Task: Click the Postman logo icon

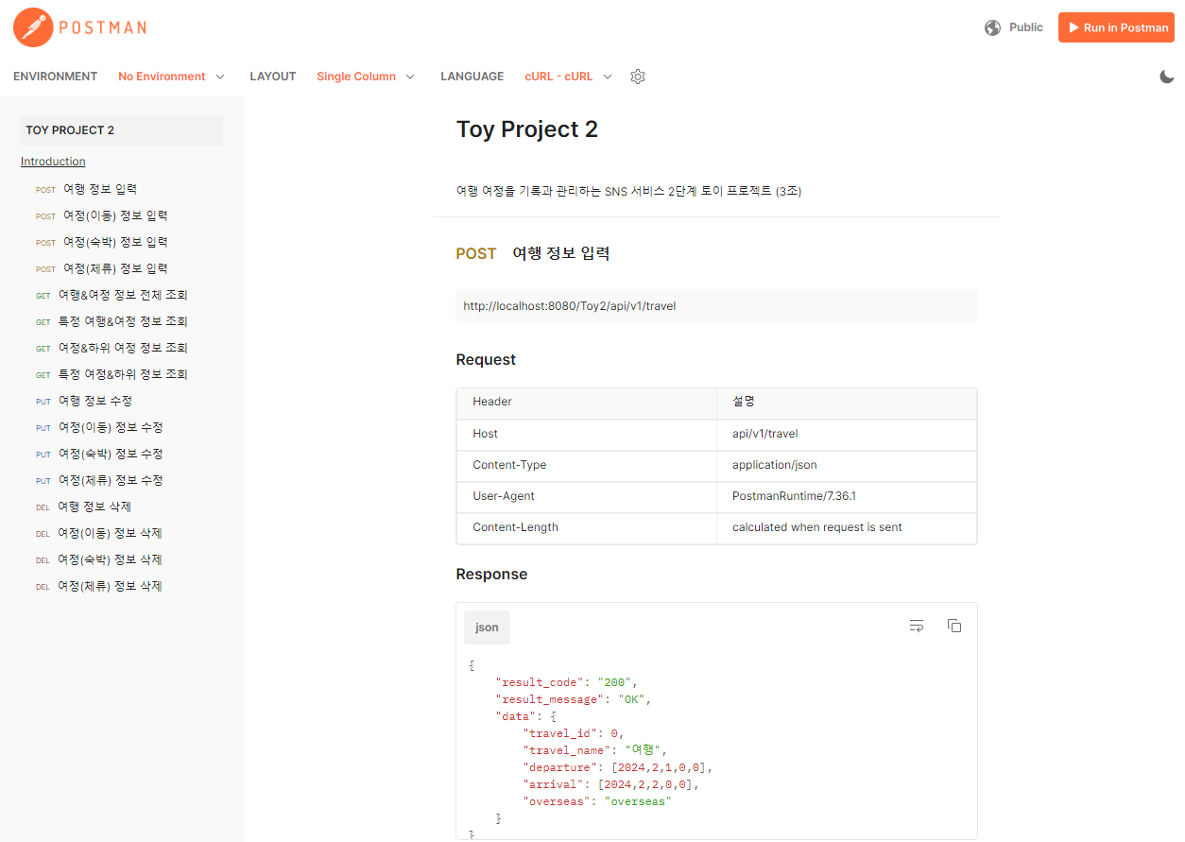Action: point(33,27)
